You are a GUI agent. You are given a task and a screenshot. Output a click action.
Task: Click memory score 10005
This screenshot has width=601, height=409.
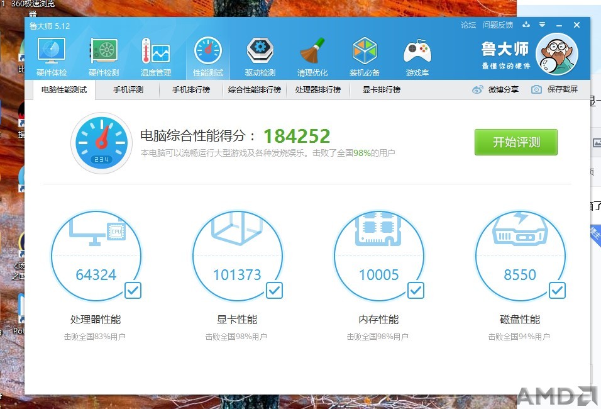click(x=378, y=275)
